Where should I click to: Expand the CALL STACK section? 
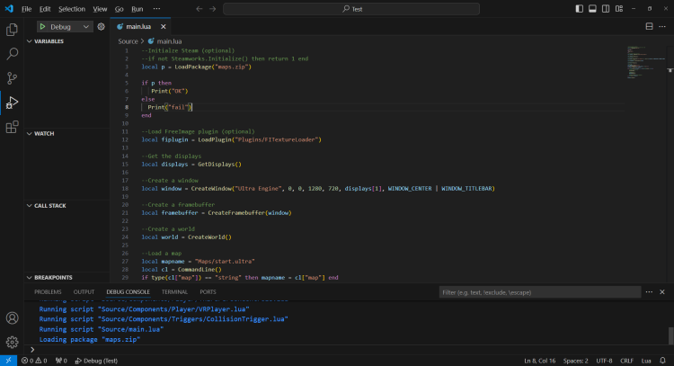(49, 206)
